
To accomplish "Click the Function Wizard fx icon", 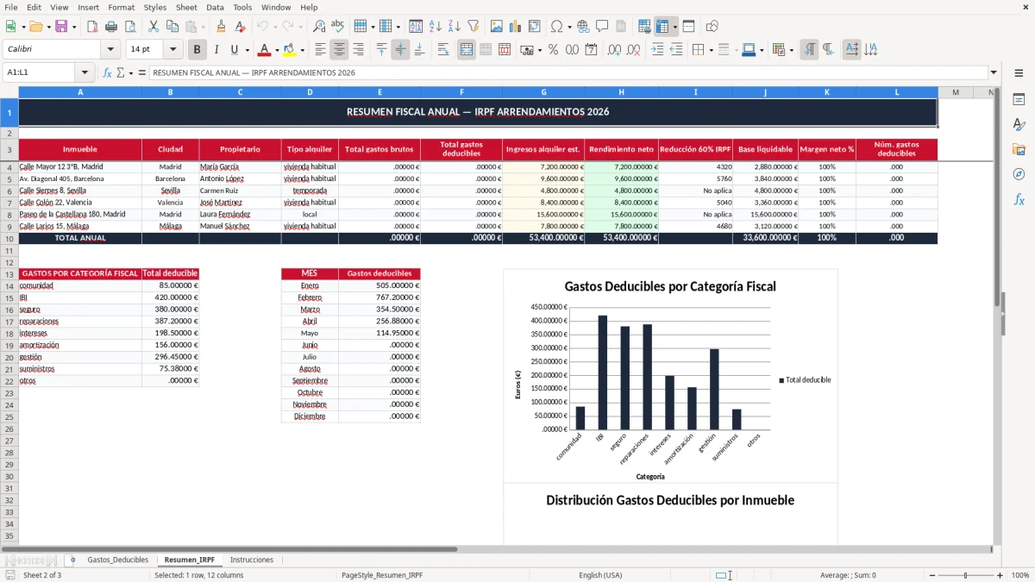I will pyautogui.click(x=108, y=72).
